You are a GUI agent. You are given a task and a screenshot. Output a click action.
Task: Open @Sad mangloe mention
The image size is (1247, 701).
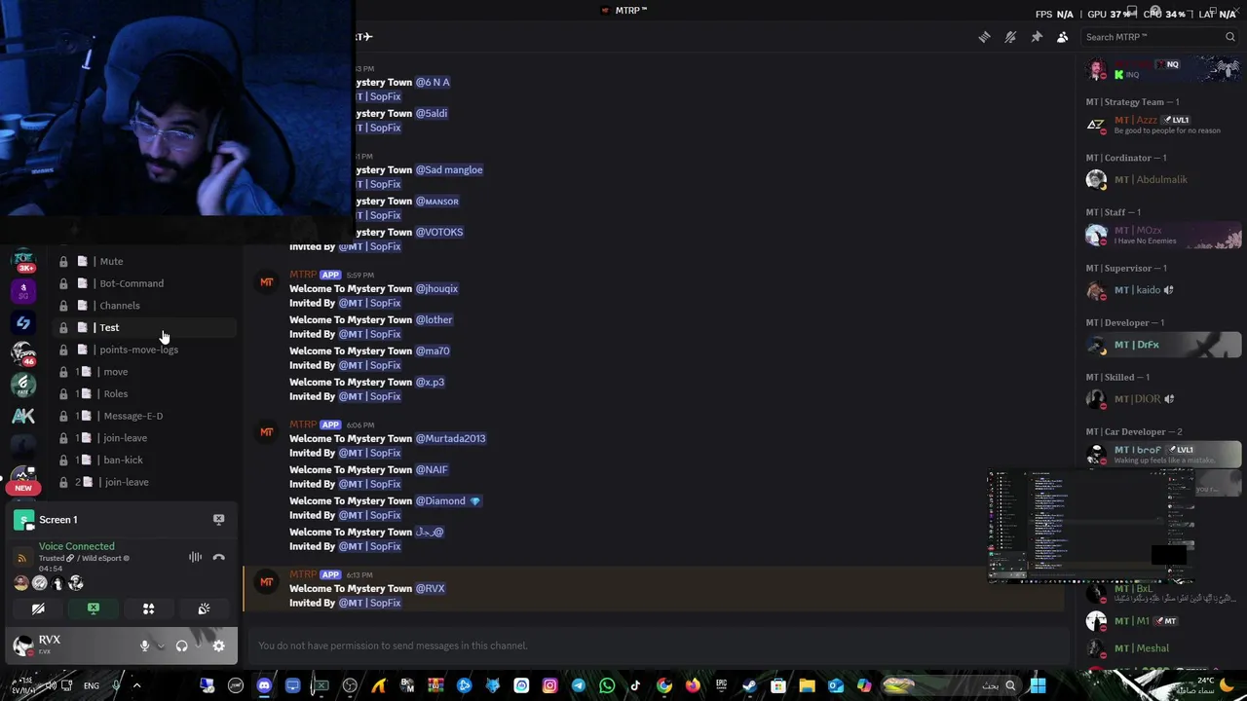(x=449, y=169)
